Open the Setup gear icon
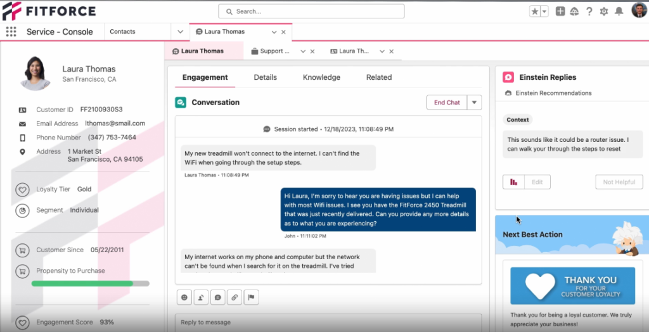The width and height of the screenshot is (649, 332). point(604,11)
